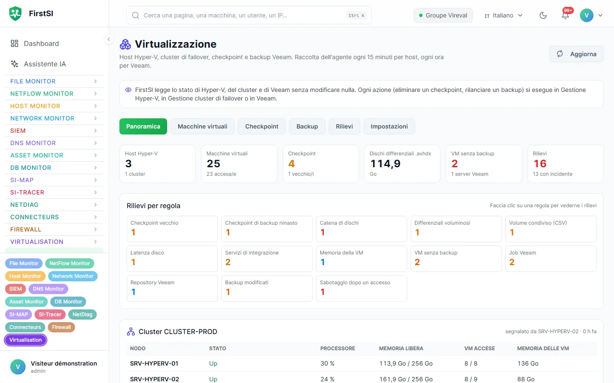Click the VM senza backup summary card
The height and width of the screenshot is (383, 614).
point(484,164)
